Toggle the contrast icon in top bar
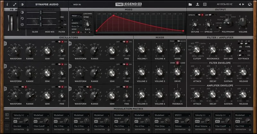 coord(22,4)
